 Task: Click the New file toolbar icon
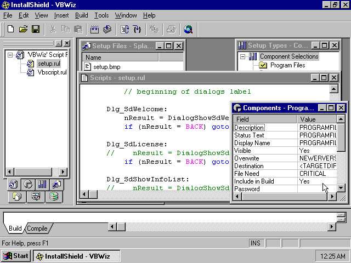point(10,29)
